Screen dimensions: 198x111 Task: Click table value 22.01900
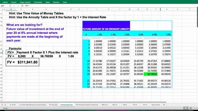pyautogui.click(x=97, y=74)
